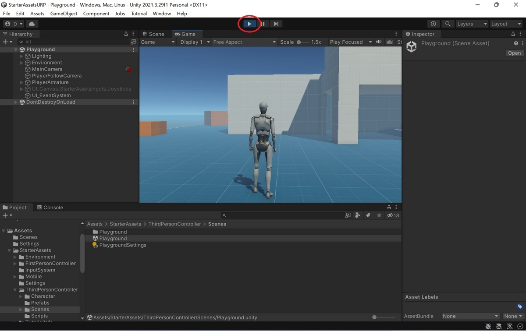Select UI_EventSystem in Hierarchy
The image size is (526, 331).
[x=51, y=95]
